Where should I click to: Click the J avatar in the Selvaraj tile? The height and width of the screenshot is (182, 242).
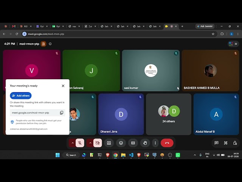point(91,71)
